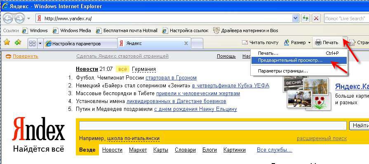369x164 pixels.
Task: Select the Яндекс tab
Action: [x=150, y=44]
